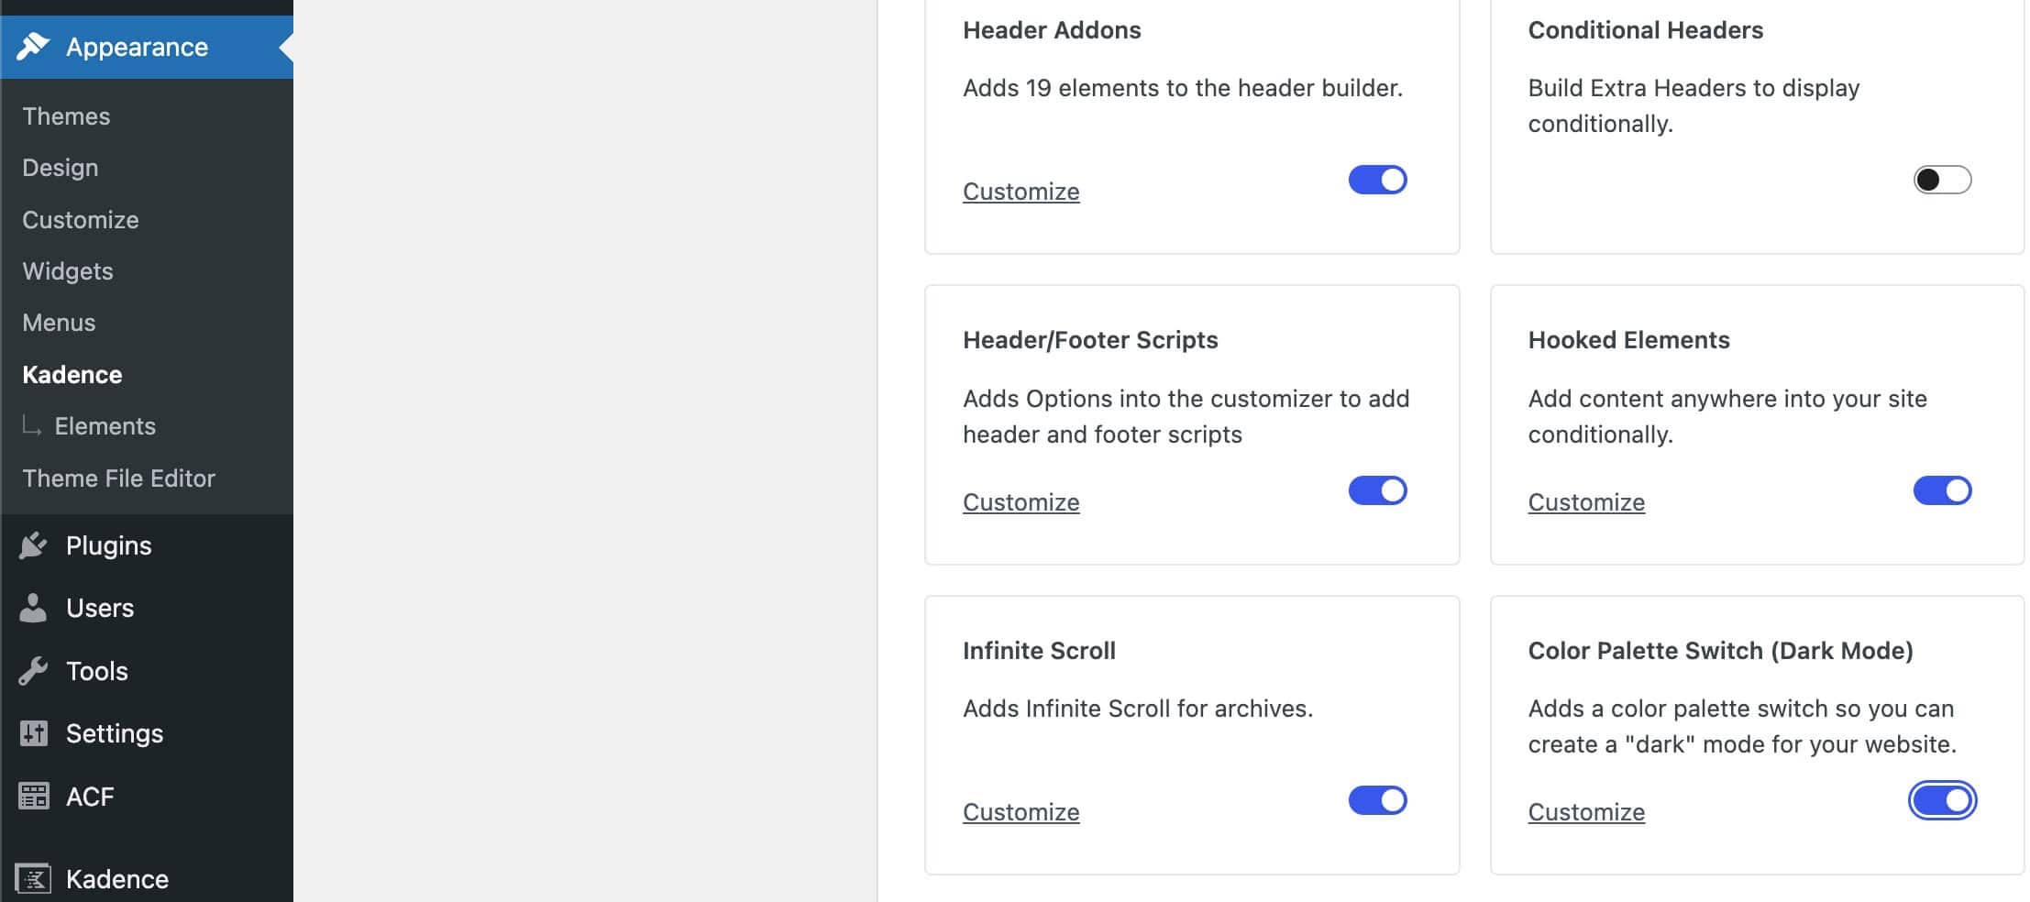2030x902 pixels.
Task: Click the Settings sliders icon
Action: tap(33, 733)
